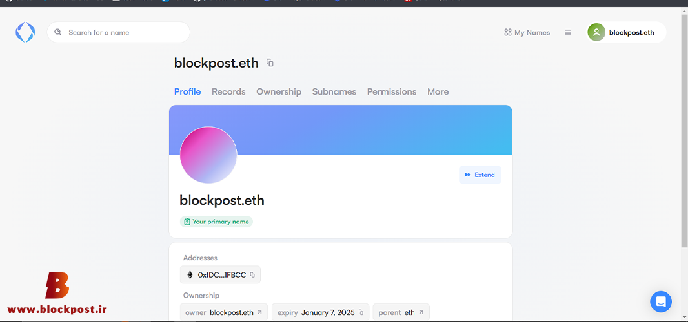Viewport: 688px width, 322px height.
Task: Open the blue chat support bubble
Action: [x=661, y=302]
